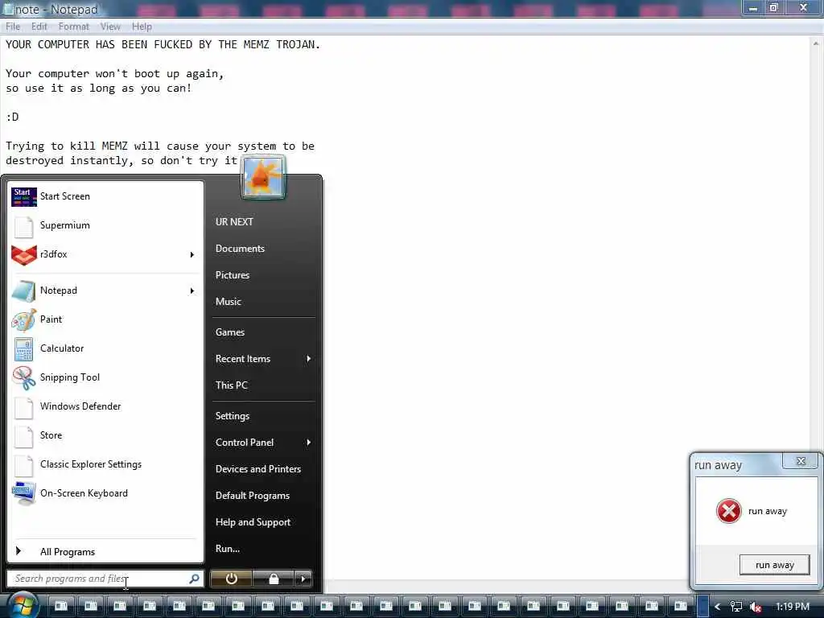The height and width of the screenshot is (618, 824).
Task: Open Notepad View menu
Action: (110, 27)
